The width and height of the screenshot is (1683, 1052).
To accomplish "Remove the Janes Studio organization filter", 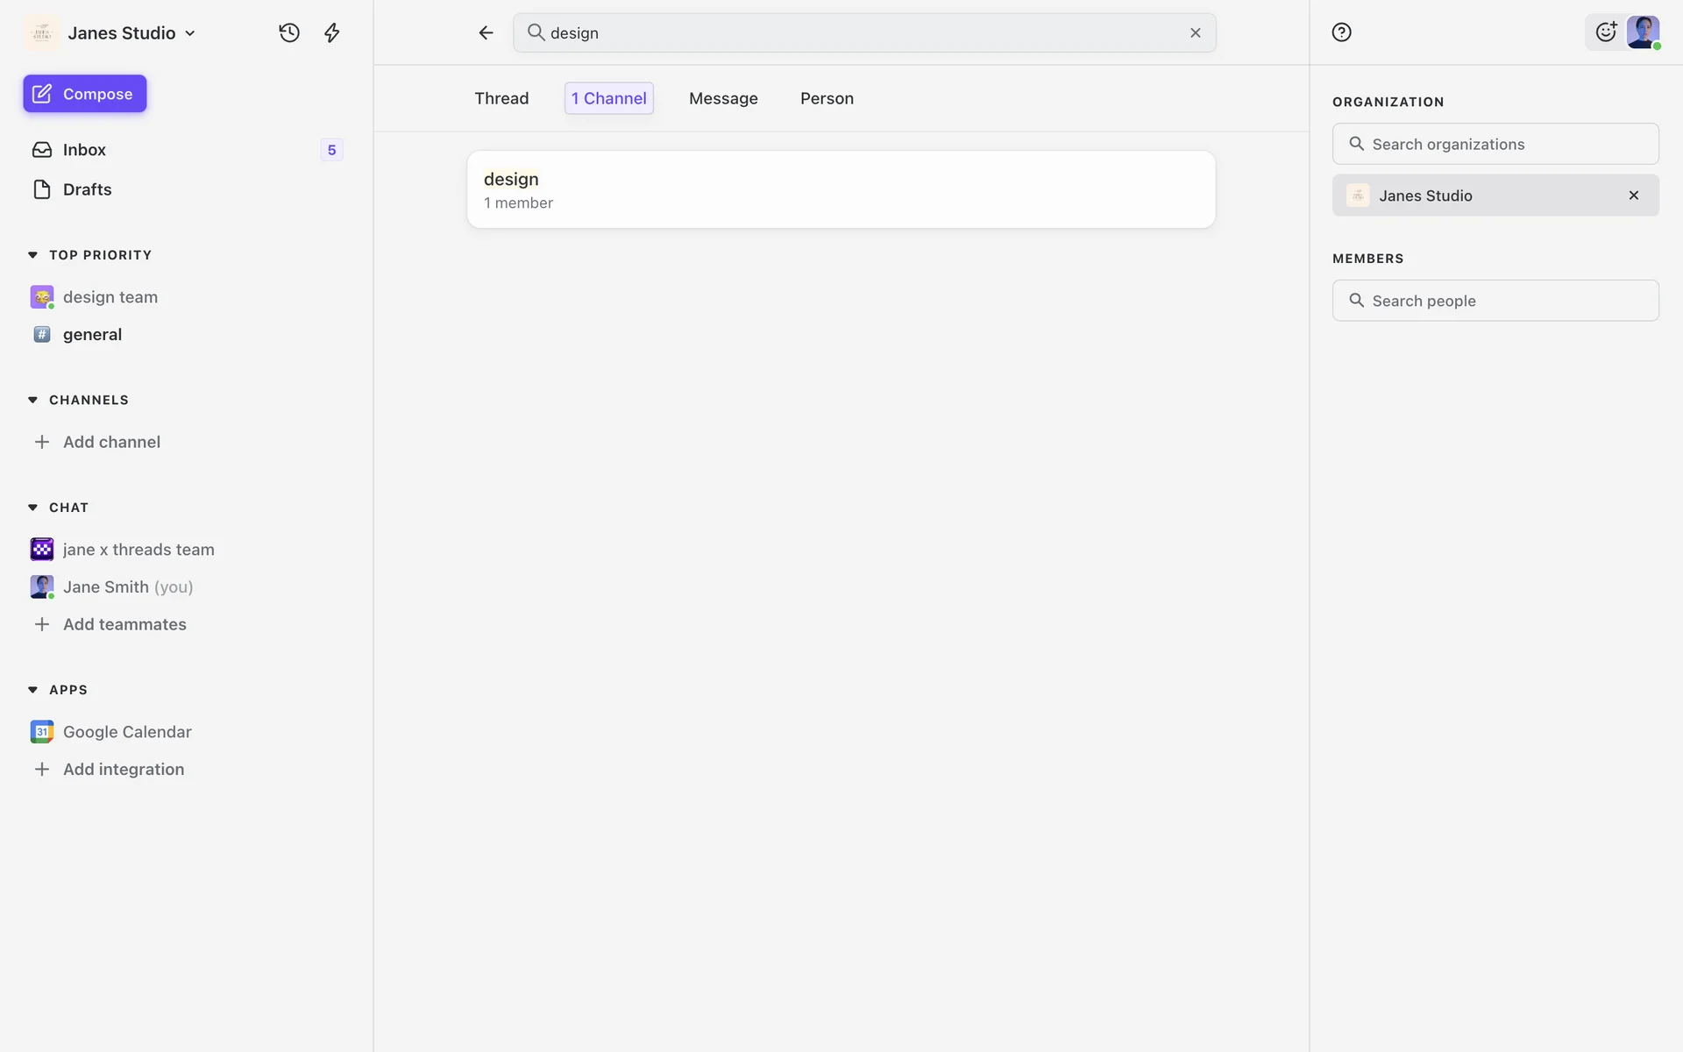I will [x=1633, y=195].
